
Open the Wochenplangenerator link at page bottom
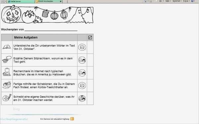coord(14,119)
